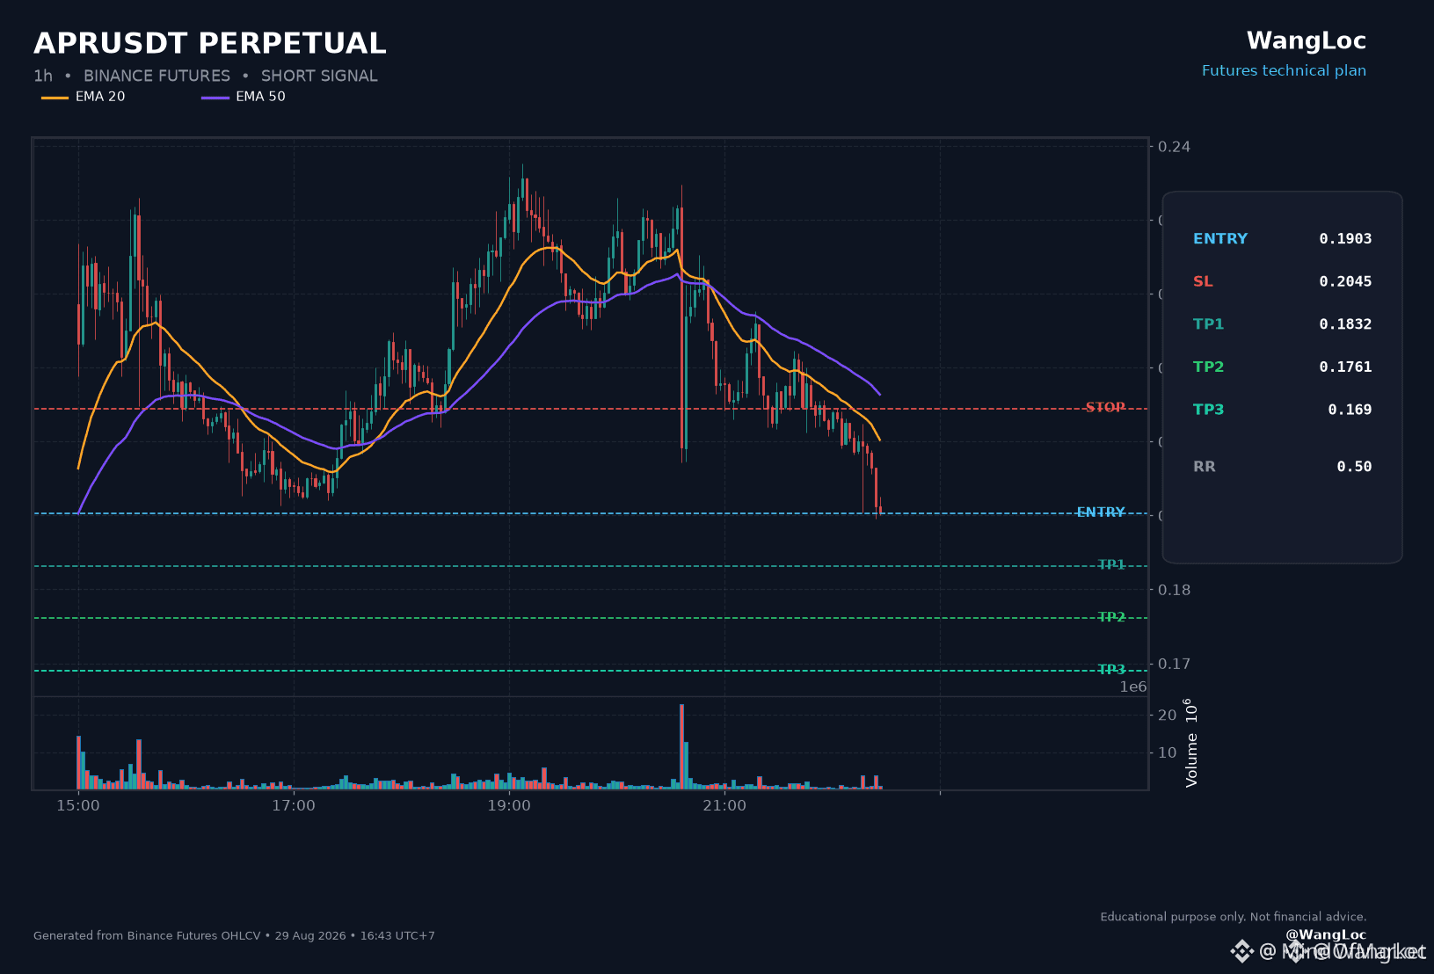Click the vertical Volume axis title

click(x=1191, y=743)
